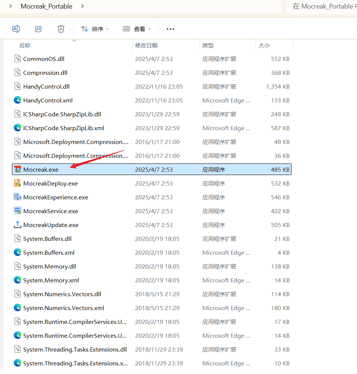Screen dimensions: 357x374
Task: Click the 2022/11/16 23:05 date of HandyControl.dll
Action: [159, 87]
